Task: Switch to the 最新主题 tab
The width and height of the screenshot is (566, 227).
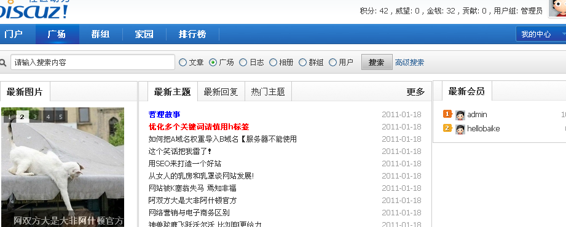Action: pos(173,92)
